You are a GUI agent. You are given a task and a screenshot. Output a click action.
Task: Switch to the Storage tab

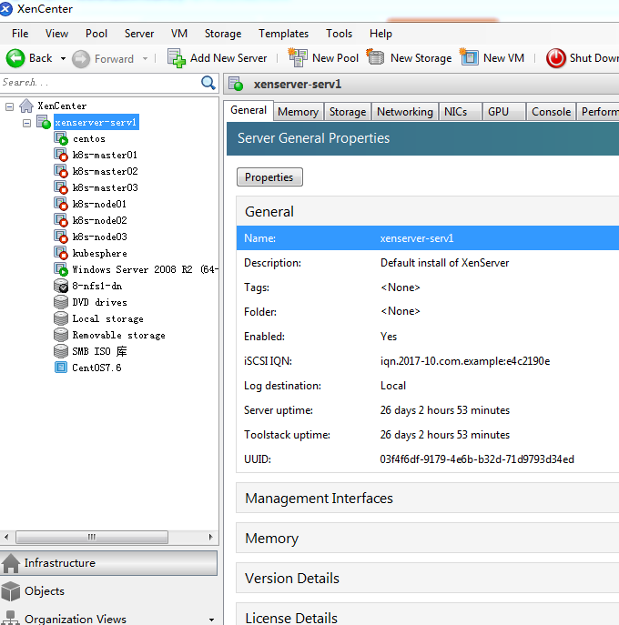pos(348,112)
